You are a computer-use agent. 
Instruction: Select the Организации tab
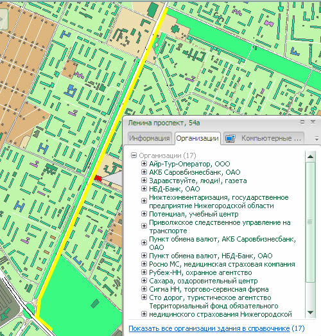(197, 138)
